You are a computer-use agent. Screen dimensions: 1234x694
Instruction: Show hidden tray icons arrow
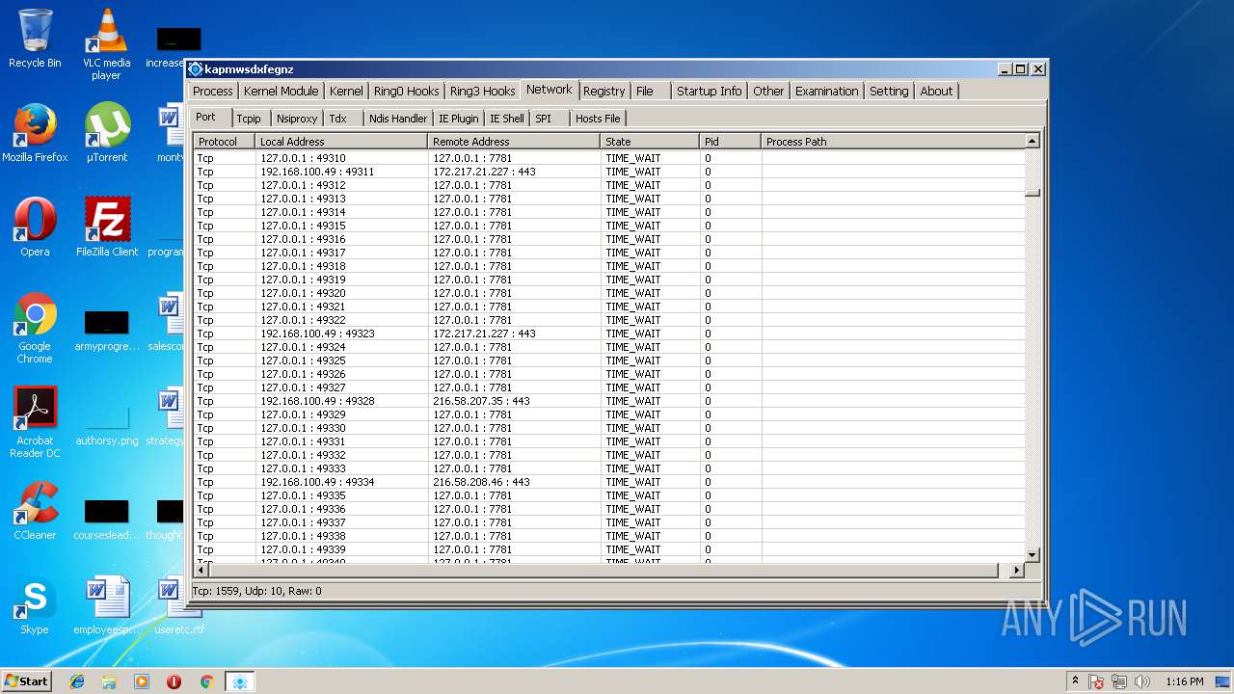[x=1075, y=681]
